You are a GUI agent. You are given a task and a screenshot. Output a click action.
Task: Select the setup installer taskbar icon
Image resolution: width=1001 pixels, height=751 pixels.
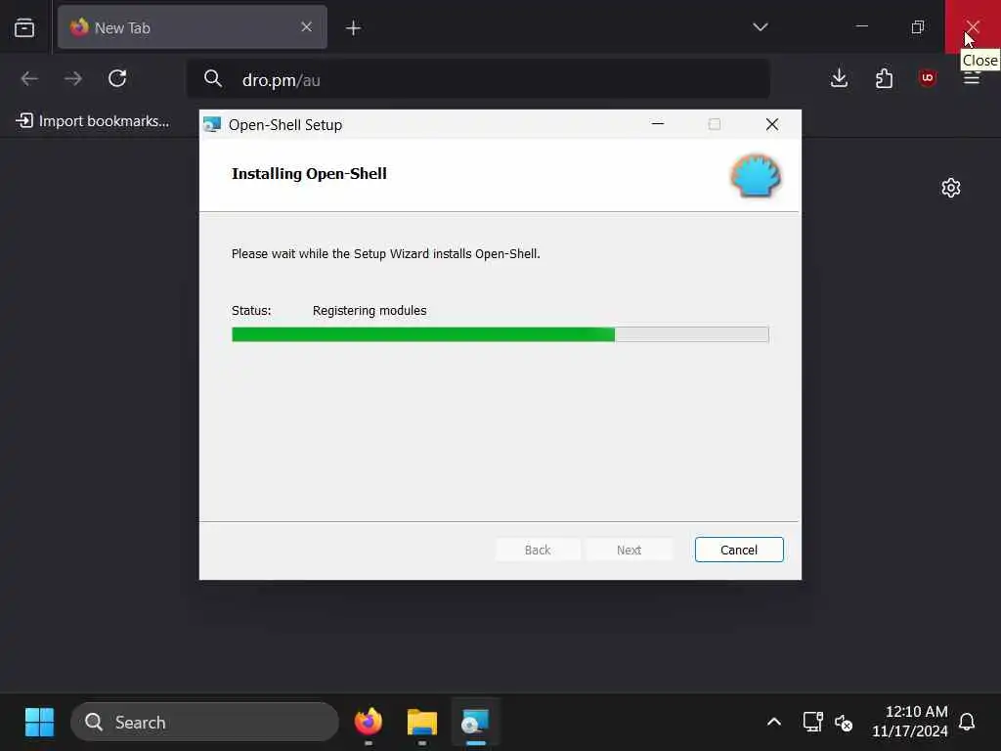(x=476, y=723)
